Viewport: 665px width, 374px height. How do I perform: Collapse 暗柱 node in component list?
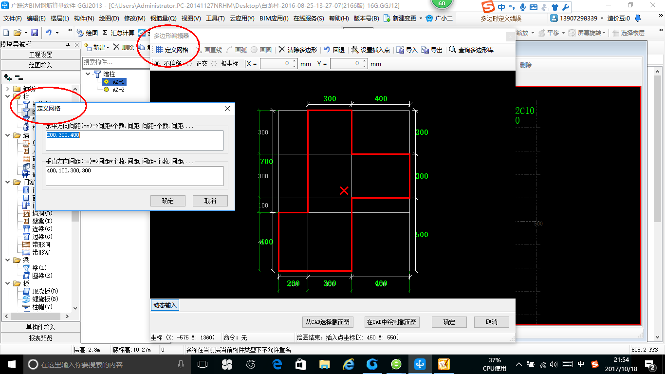(88, 74)
